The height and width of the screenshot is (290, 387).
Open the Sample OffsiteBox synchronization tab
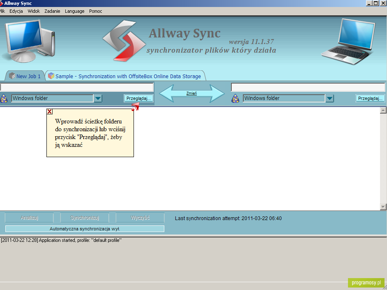point(126,76)
